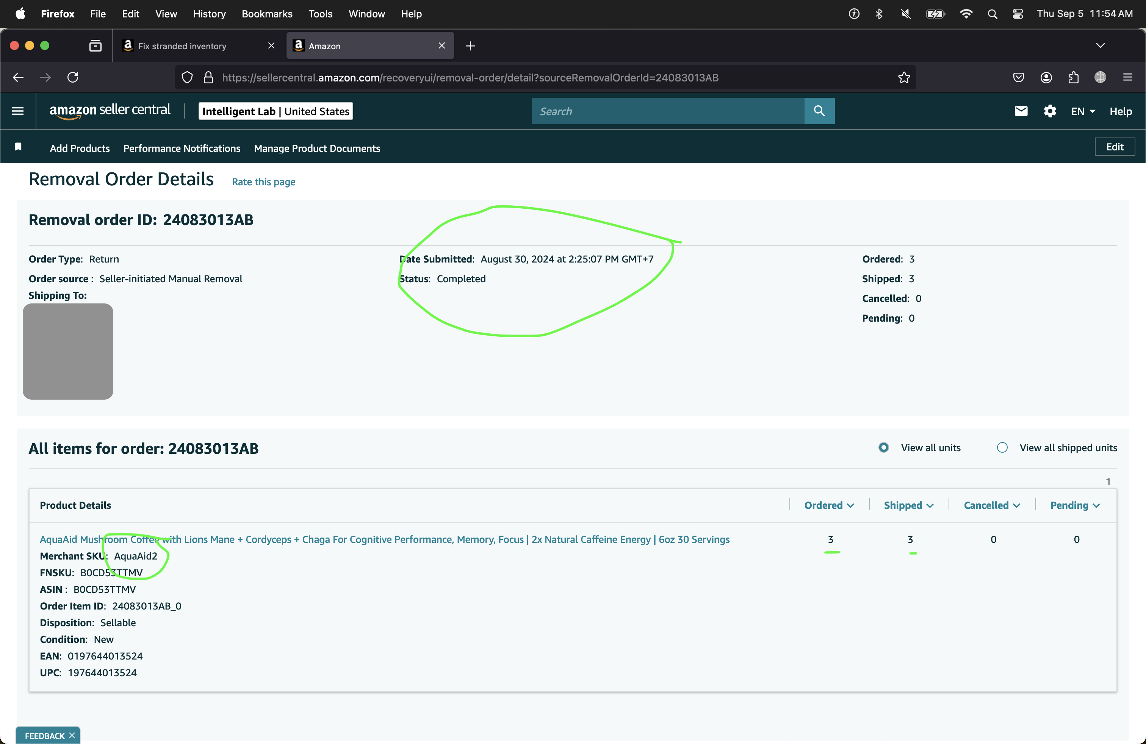Open macOS Spotlight search
The height and width of the screenshot is (744, 1146).
(x=993, y=14)
